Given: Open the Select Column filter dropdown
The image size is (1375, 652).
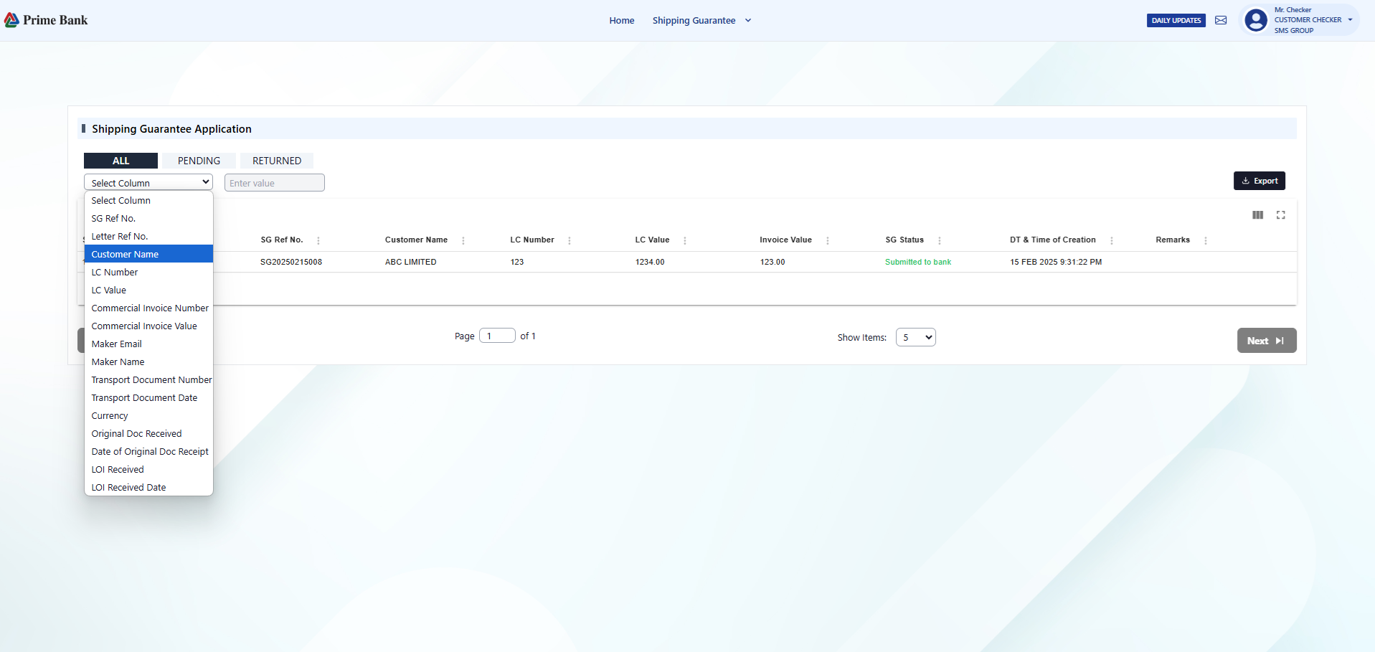Looking at the screenshot, I should coord(148,182).
